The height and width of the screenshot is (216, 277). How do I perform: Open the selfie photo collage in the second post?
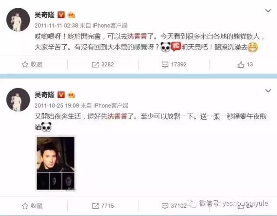(x=56, y=163)
